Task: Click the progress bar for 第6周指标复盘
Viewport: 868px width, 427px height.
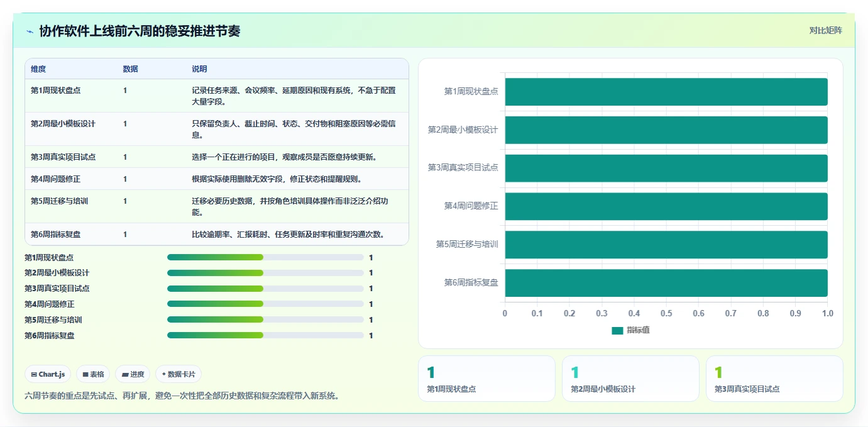Action: [x=265, y=335]
